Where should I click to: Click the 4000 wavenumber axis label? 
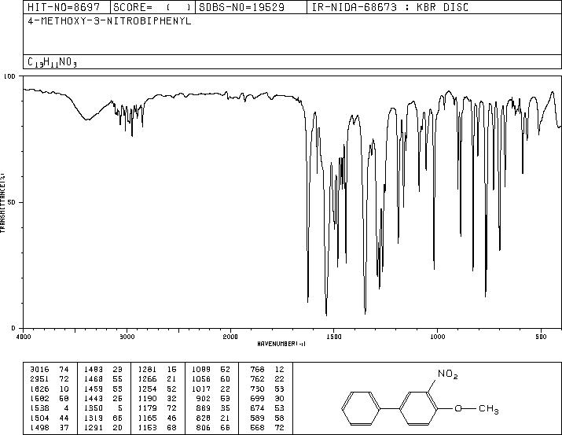tap(24, 337)
